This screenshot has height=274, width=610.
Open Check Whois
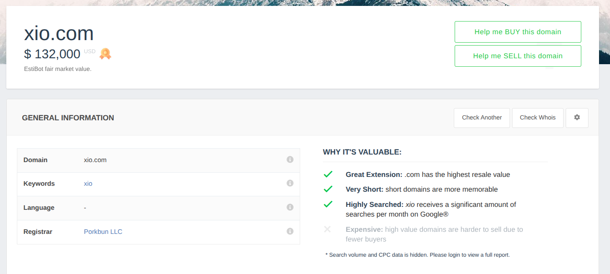point(537,118)
